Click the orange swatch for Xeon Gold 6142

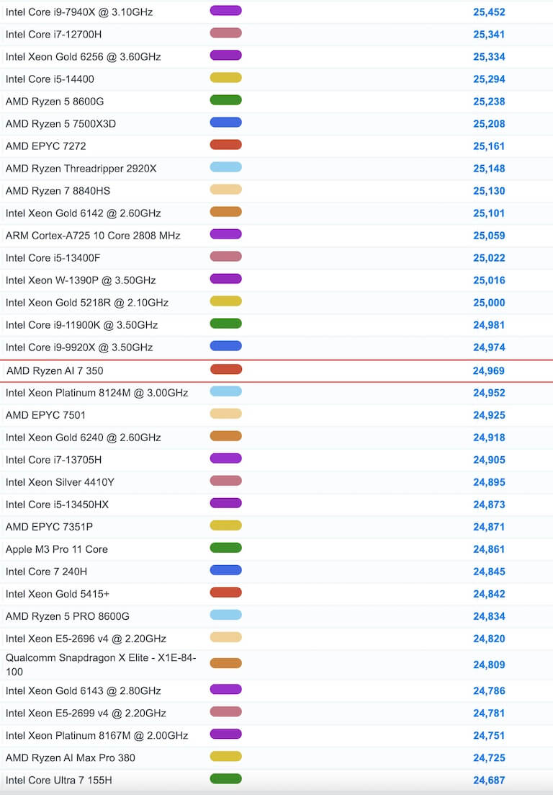(x=226, y=212)
